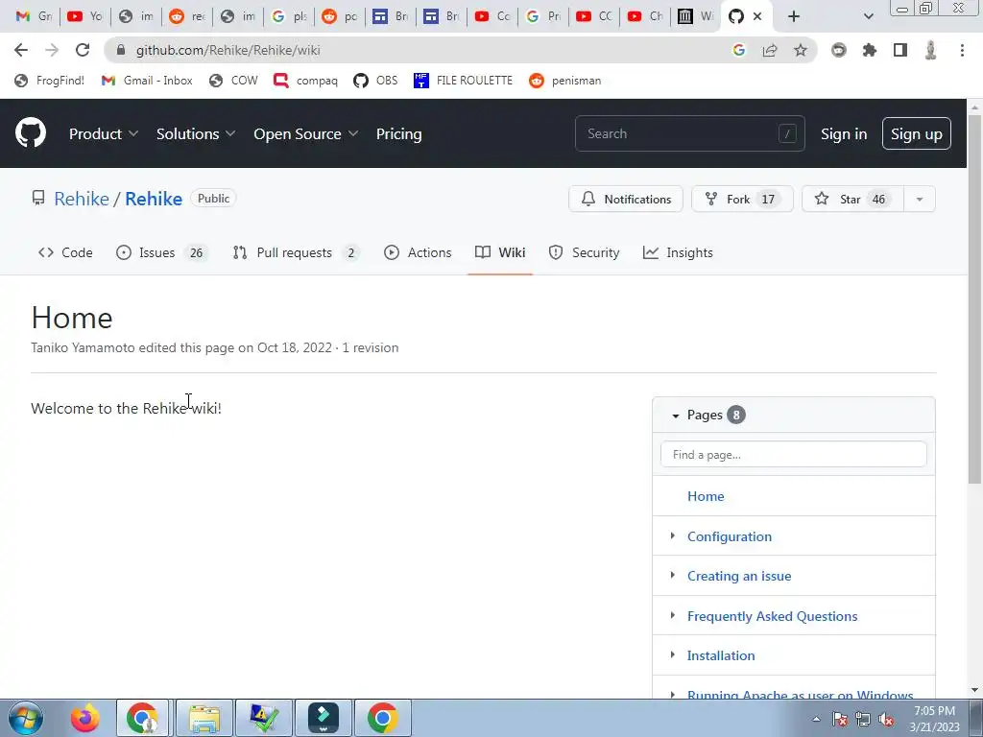Click the Notifications bell button
The image size is (983, 737).
click(626, 199)
